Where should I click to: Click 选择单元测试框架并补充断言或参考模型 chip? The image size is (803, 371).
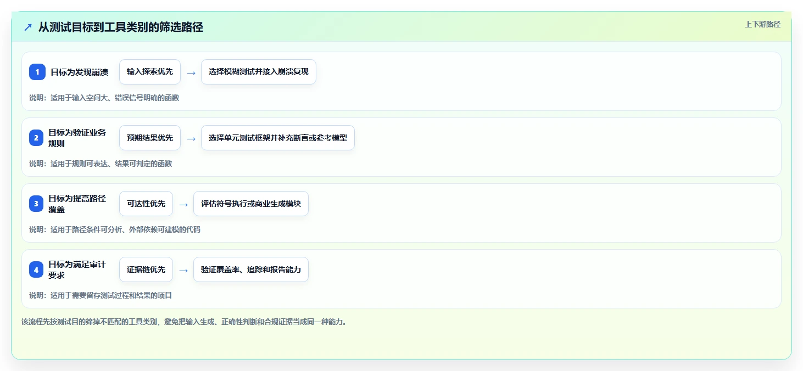[278, 138]
